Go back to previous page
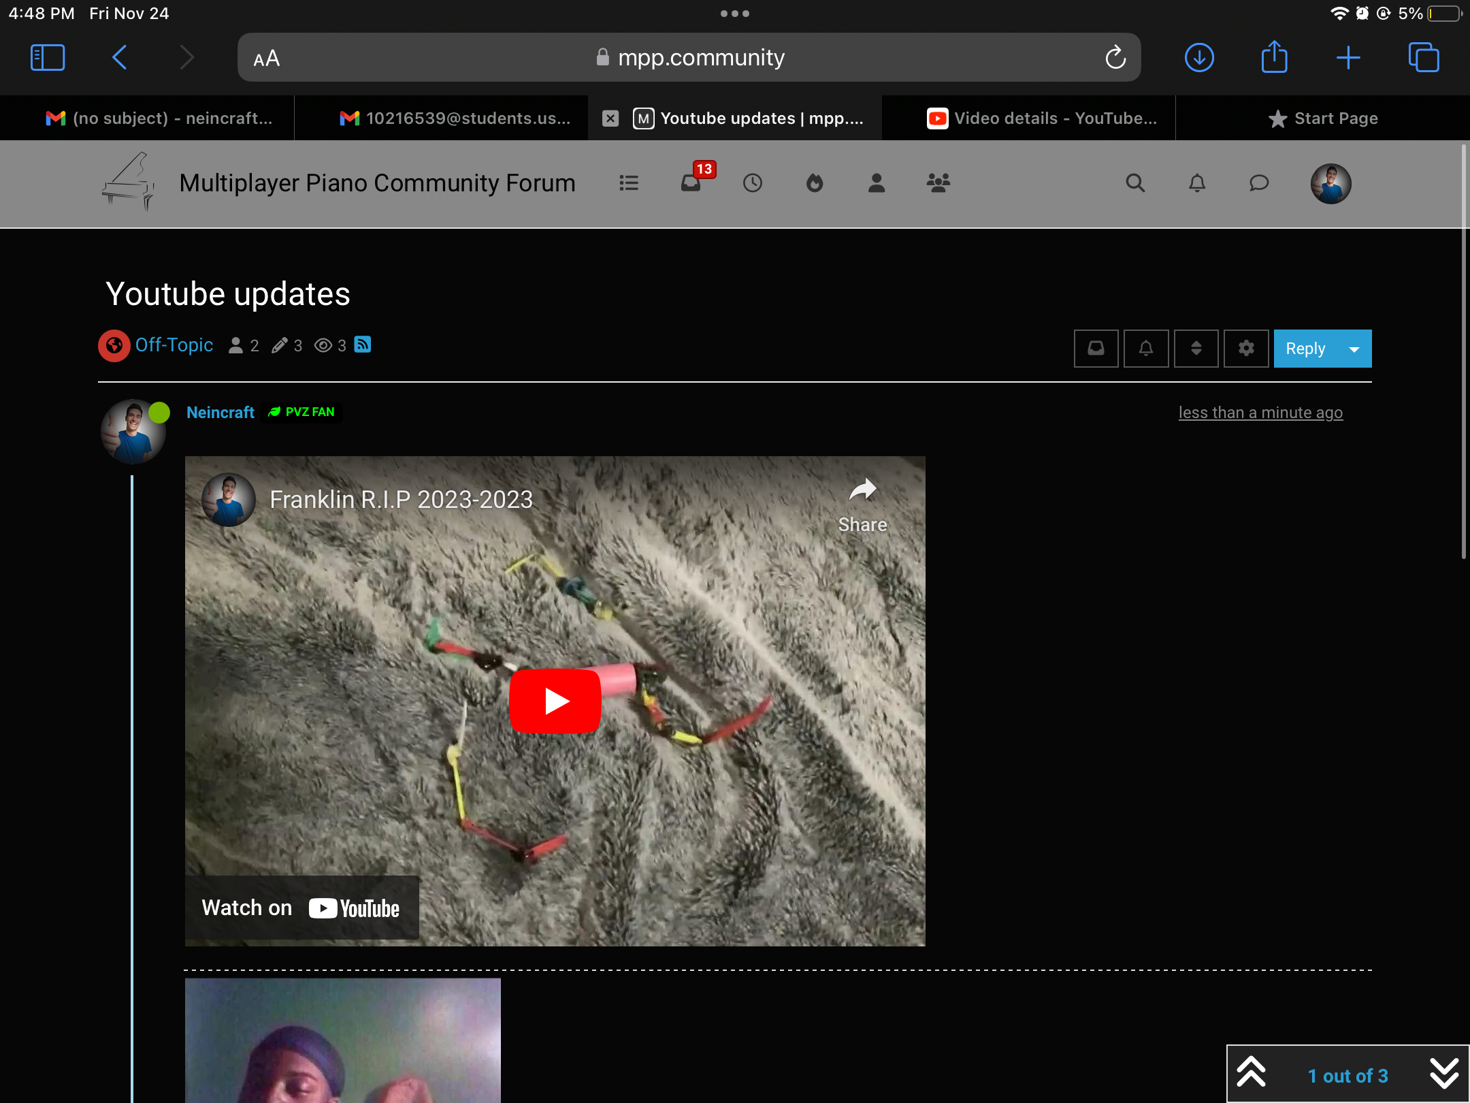 [119, 58]
